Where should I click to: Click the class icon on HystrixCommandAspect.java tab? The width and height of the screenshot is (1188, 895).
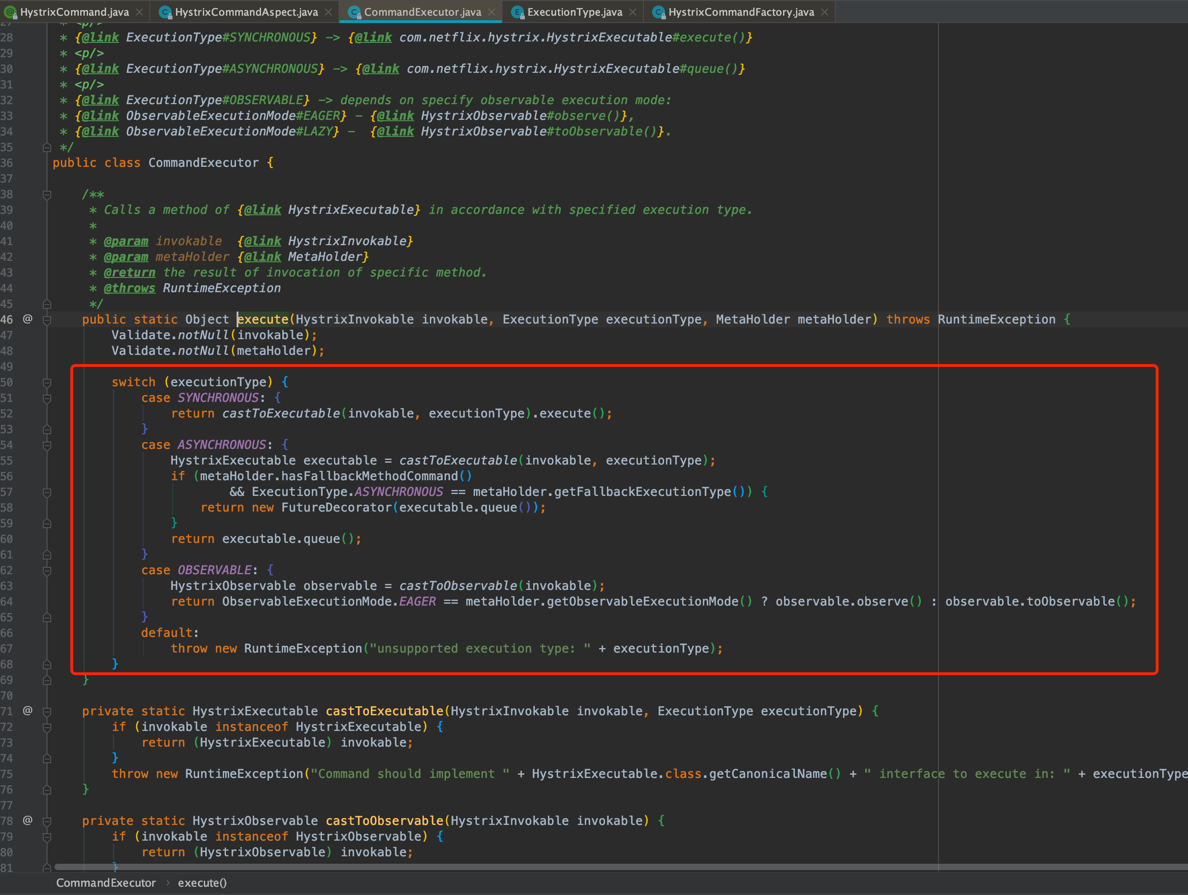click(x=166, y=12)
